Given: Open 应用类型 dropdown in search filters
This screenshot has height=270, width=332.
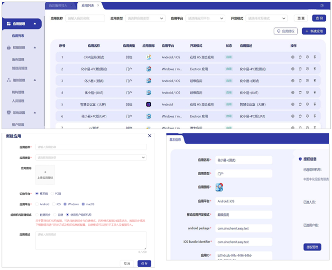Looking at the screenshot, I should click(x=145, y=19).
